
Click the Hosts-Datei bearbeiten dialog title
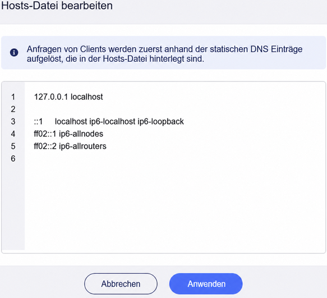click(x=57, y=6)
